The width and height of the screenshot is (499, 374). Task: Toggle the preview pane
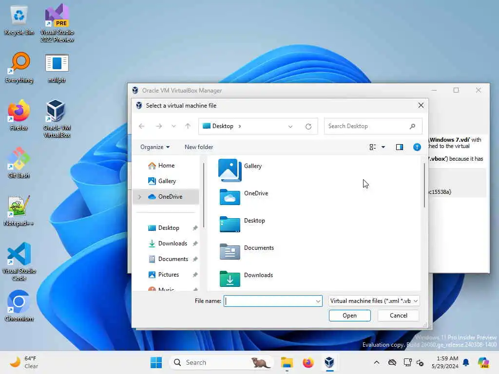[x=400, y=147]
